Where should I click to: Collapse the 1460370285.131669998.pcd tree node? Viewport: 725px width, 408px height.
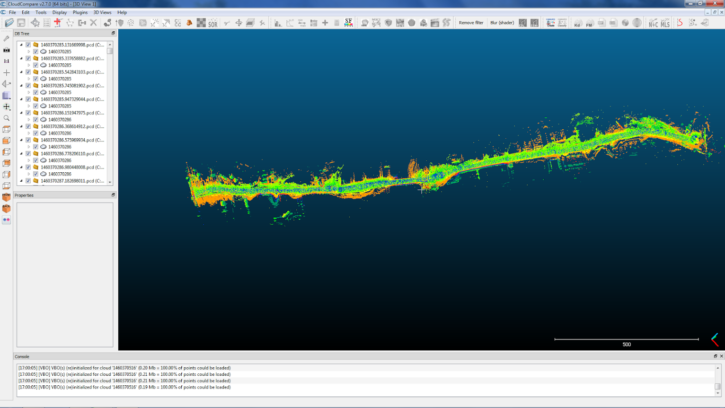pos(21,45)
